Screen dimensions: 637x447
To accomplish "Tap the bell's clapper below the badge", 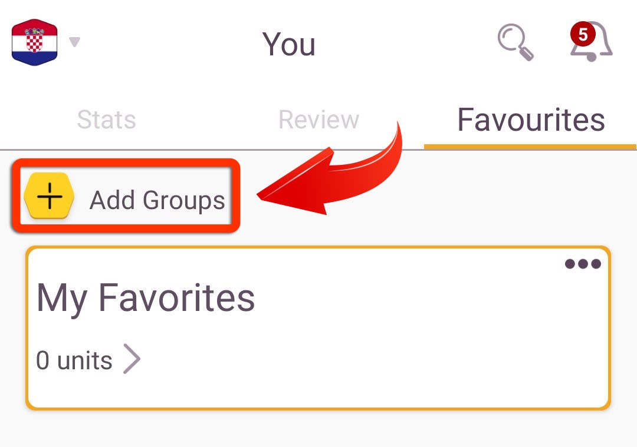I will coord(592,57).
